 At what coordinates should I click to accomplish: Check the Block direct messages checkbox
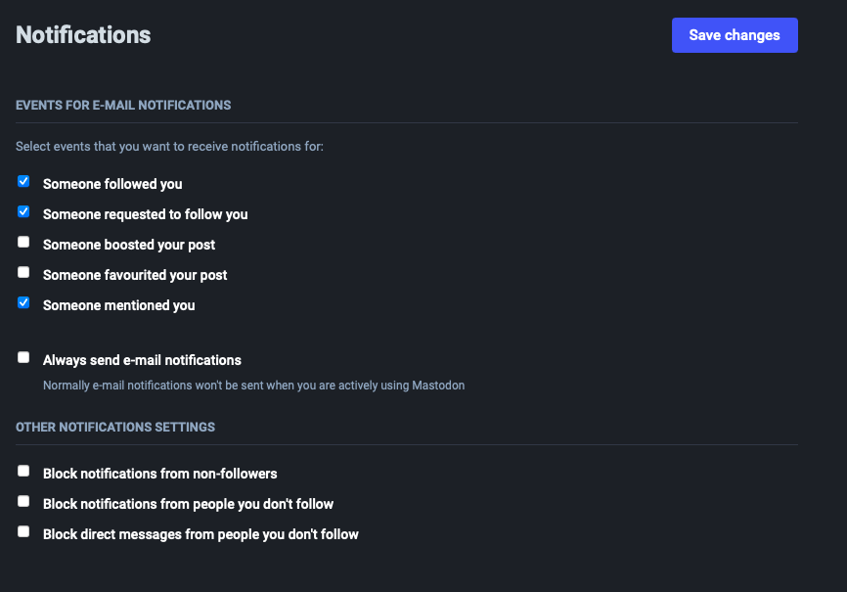click(x=23, y=531)
